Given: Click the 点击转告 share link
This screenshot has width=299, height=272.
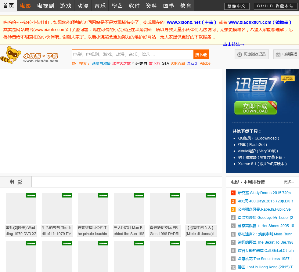Looking at the screenshot, I should (234, 45).
